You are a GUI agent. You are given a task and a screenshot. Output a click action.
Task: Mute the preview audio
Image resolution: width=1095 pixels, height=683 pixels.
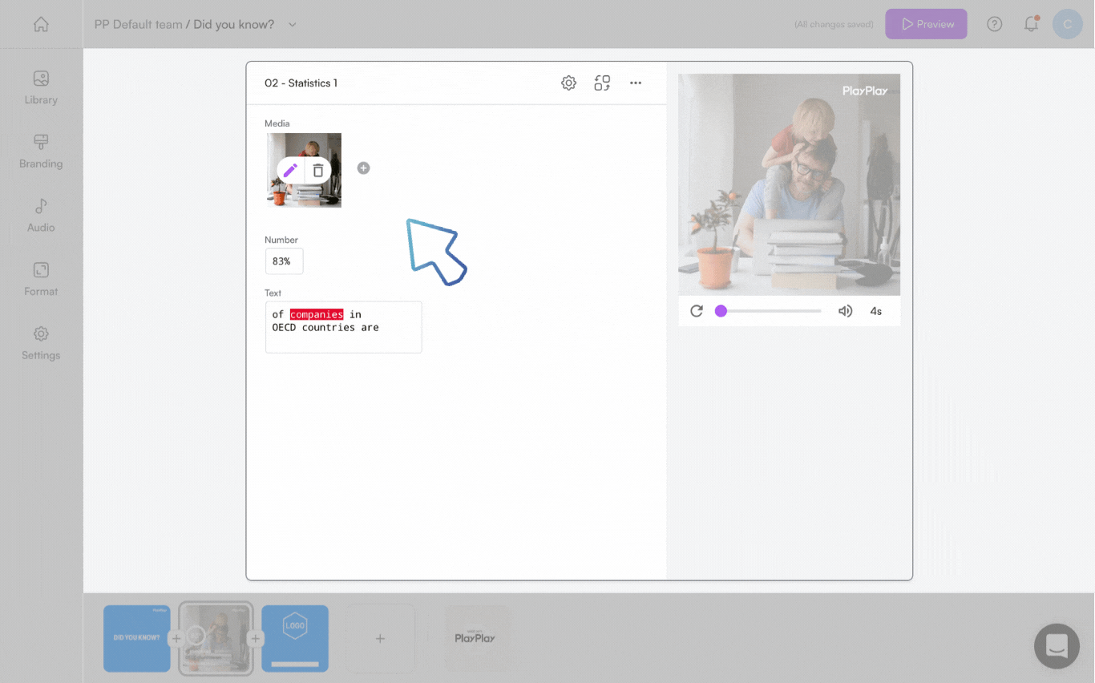click(x=845, y=310)
